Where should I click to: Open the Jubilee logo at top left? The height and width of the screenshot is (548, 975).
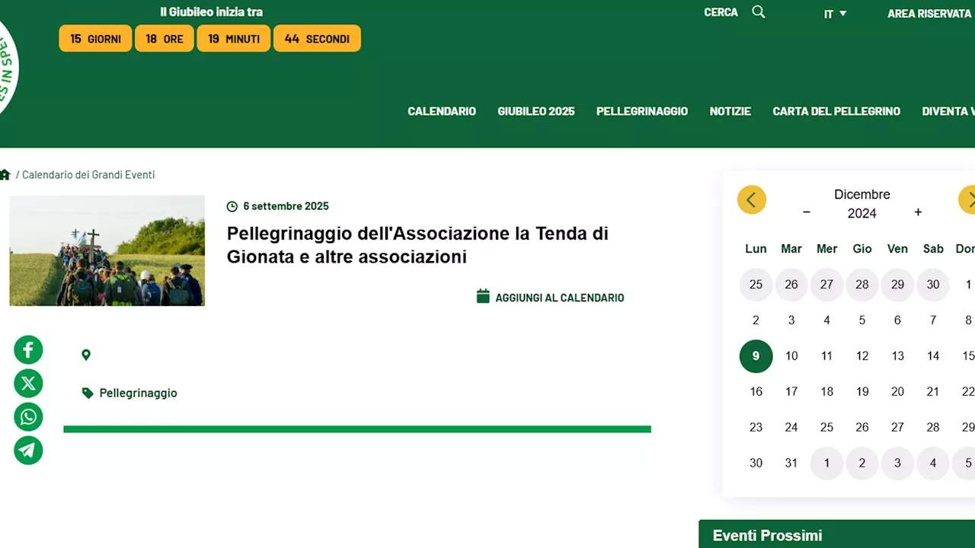click(8, 68)
